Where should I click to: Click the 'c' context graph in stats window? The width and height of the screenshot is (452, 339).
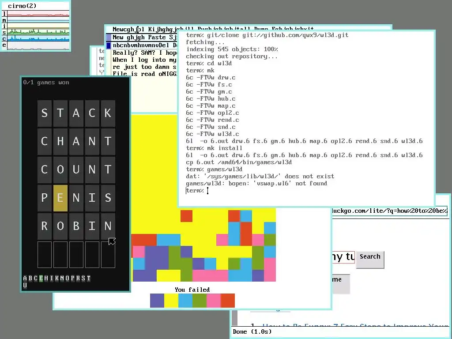38,39
